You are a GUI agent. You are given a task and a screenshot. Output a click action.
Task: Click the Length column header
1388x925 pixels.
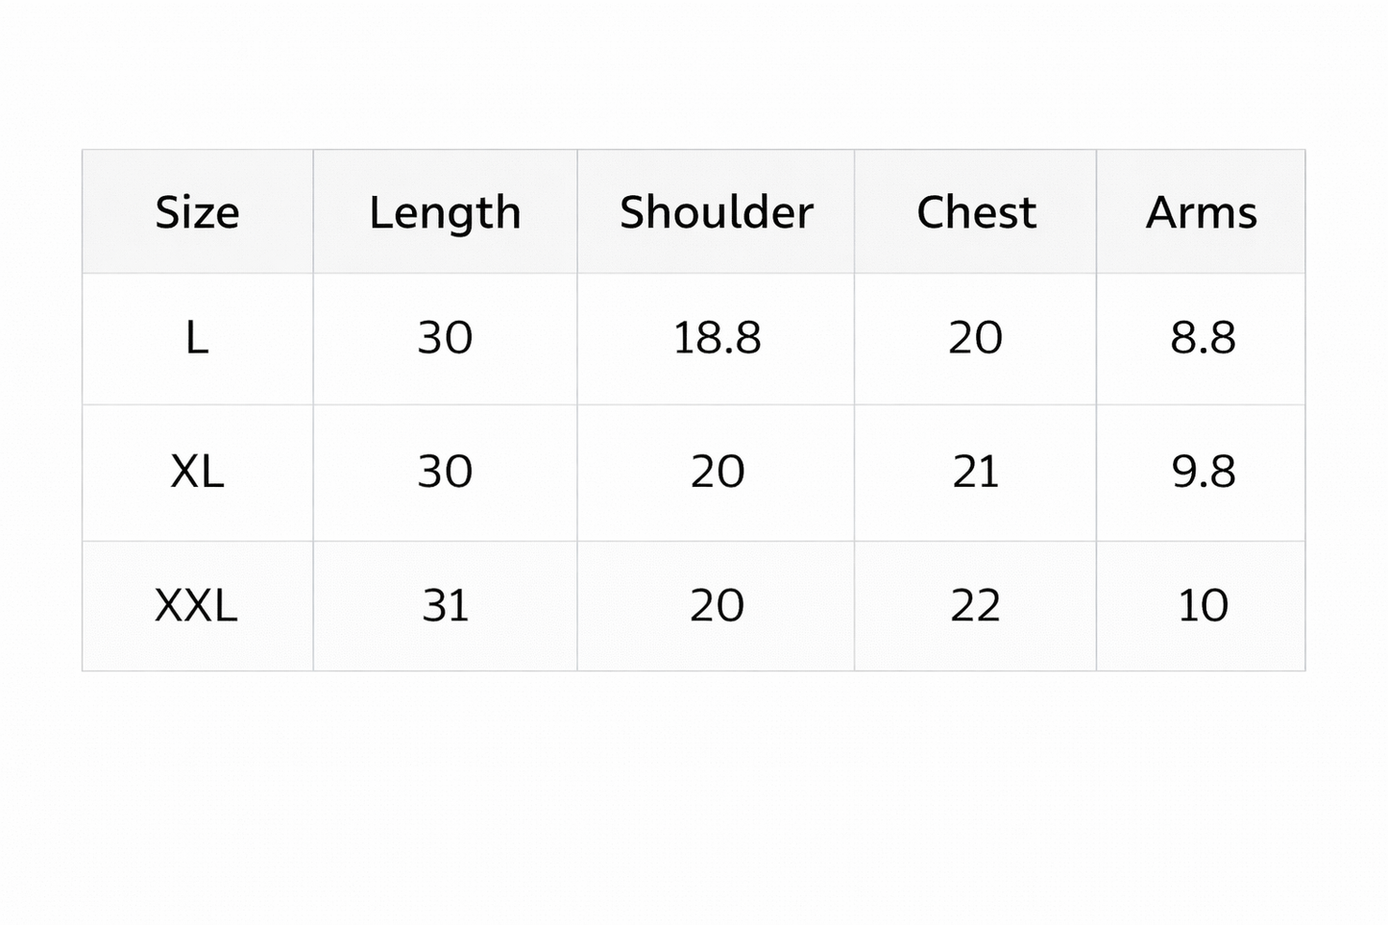[x=445, y=212]
